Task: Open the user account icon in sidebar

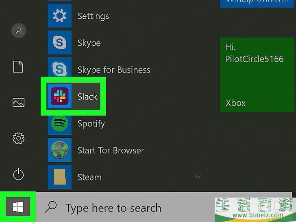Action: (x=19, y=31)
